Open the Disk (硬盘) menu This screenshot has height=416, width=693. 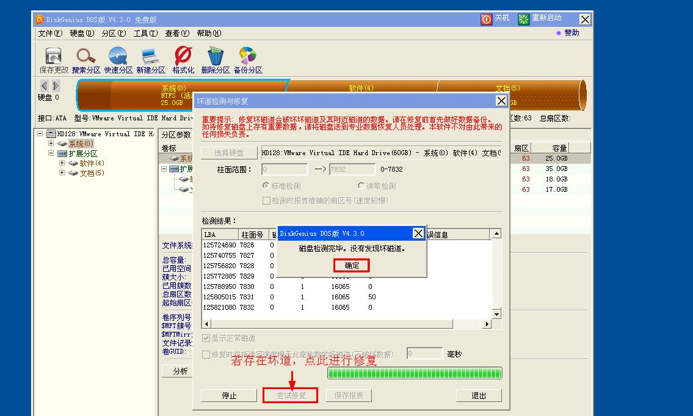pyautogui.click(x=82, y=33)
